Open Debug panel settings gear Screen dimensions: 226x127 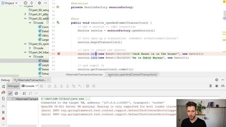pyautogui.click(x=216, y=80)
